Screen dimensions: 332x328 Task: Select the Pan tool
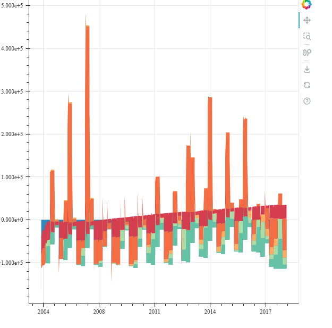(307, 20)
